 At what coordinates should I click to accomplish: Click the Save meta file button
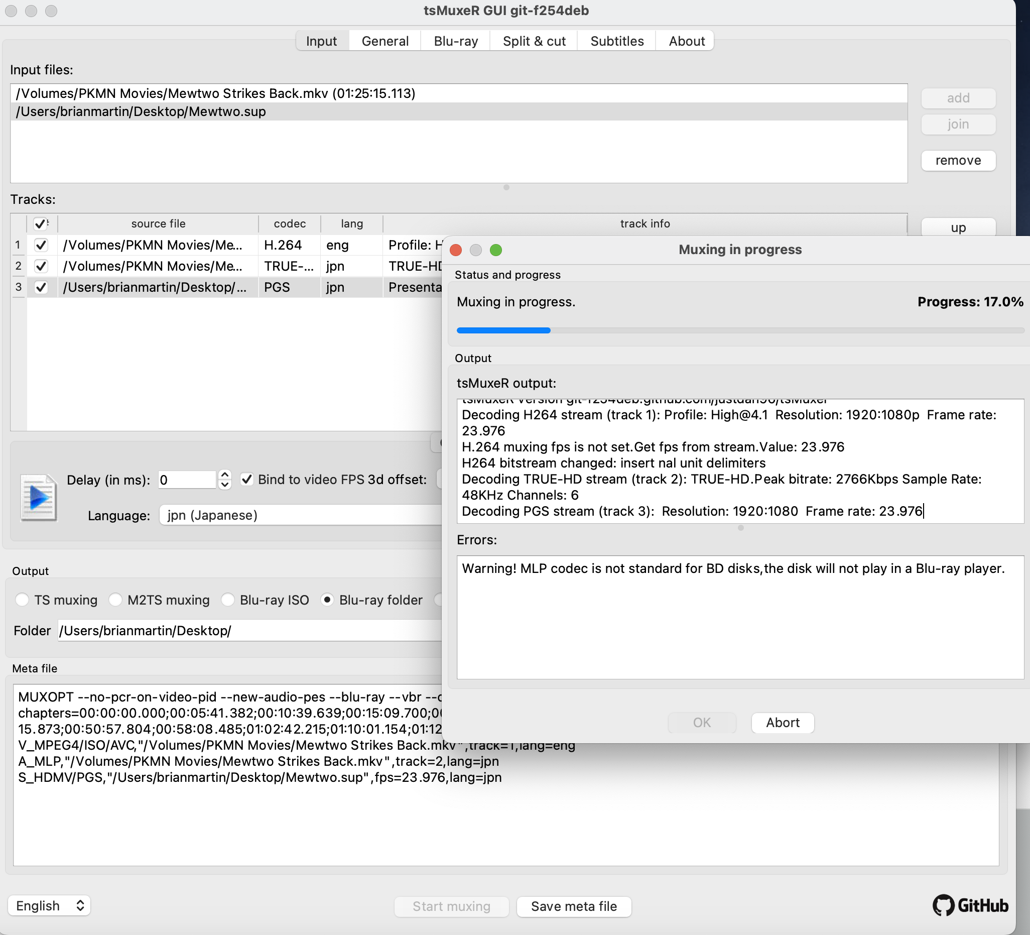[573, 906]
